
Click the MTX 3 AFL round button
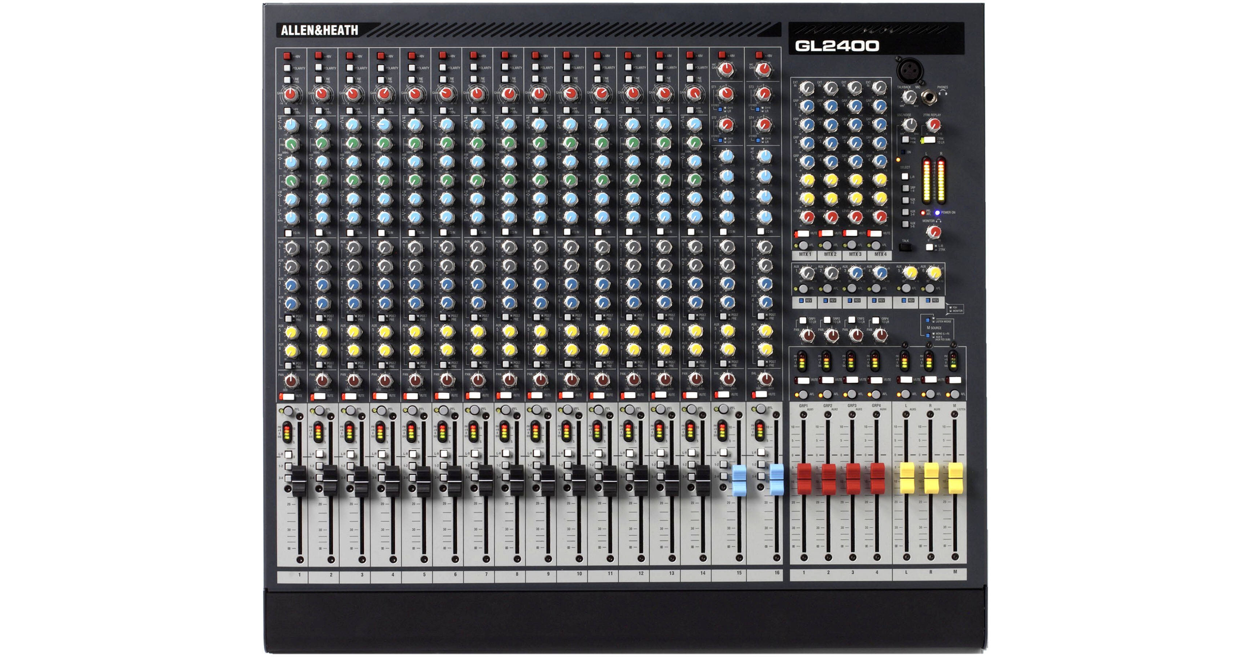pyautogui.click(x=852, y=246)
